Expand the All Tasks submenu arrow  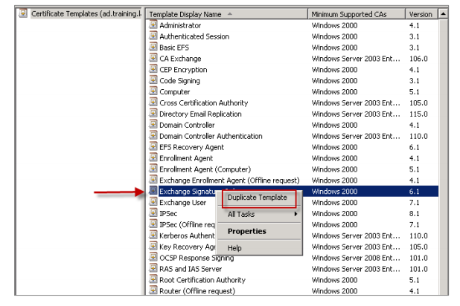(296, 214)
